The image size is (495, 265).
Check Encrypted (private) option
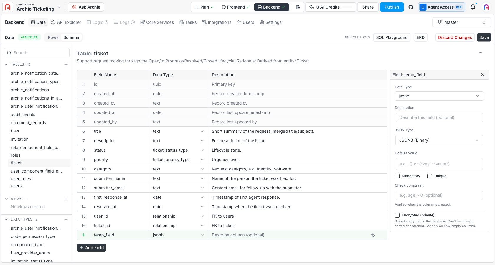coord(397,215)
